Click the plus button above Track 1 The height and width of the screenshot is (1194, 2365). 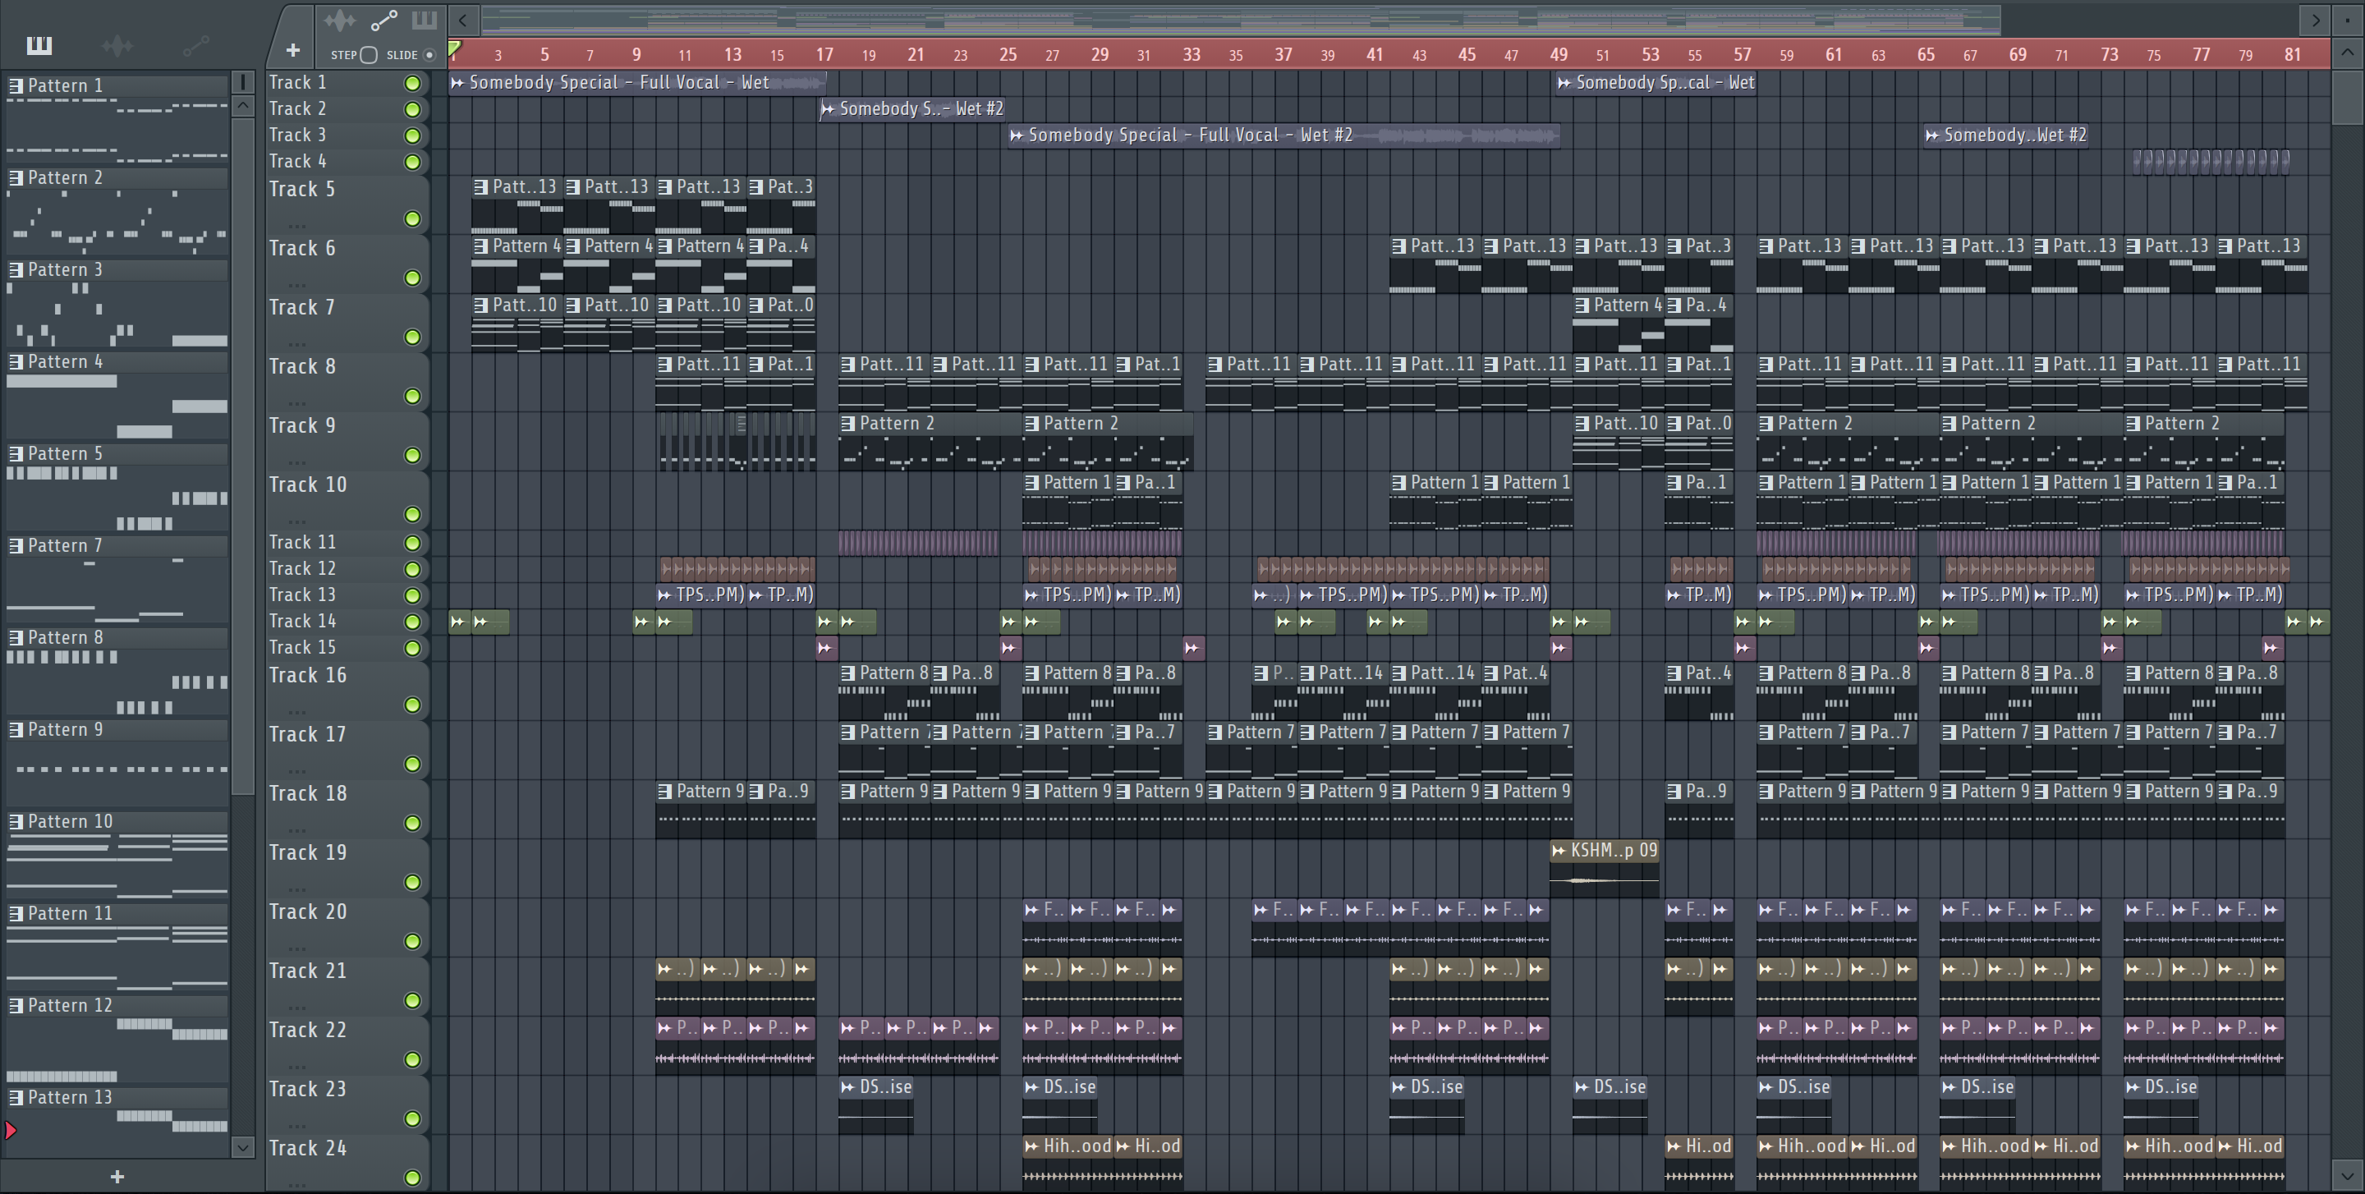(293, 50)
